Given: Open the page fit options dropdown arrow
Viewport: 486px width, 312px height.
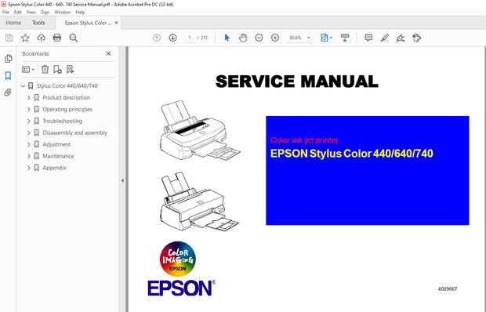Looking at the screenshot, I should click(x=331, y=38).
